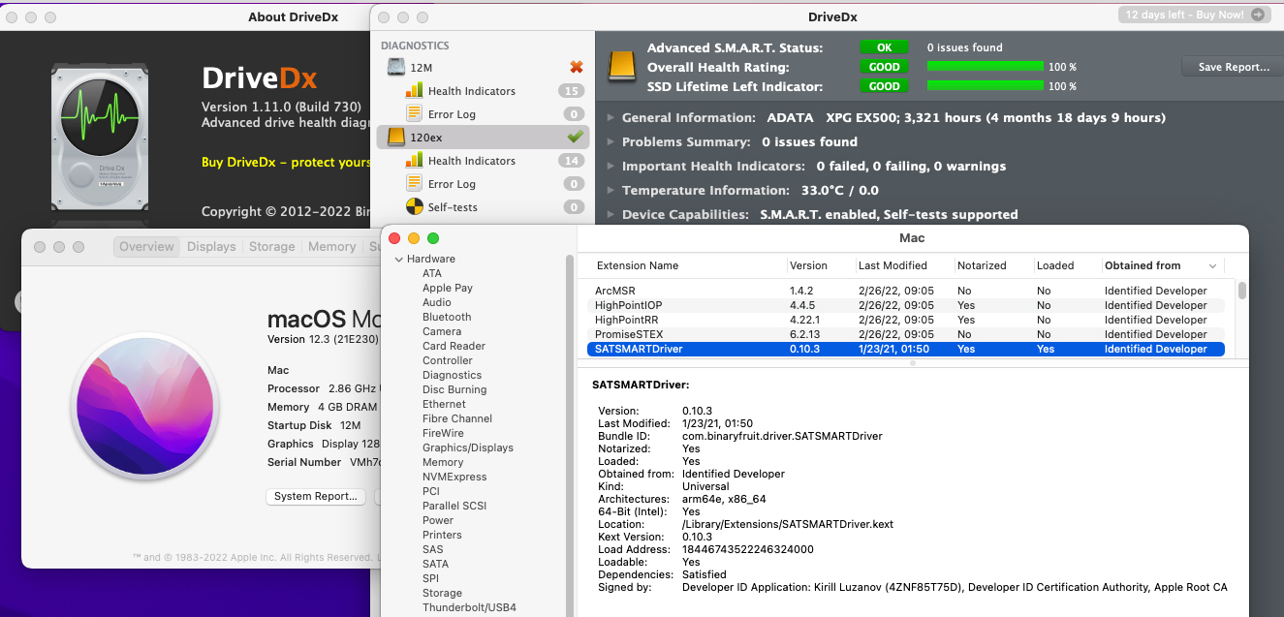Open Error Log under 12M drive
1284x617 pixels.
click(x=452, y=114)
